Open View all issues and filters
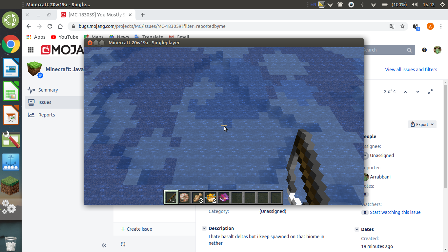Image resolution: width=448 pixels, height=252 pixels. click(x=411, y=70)
